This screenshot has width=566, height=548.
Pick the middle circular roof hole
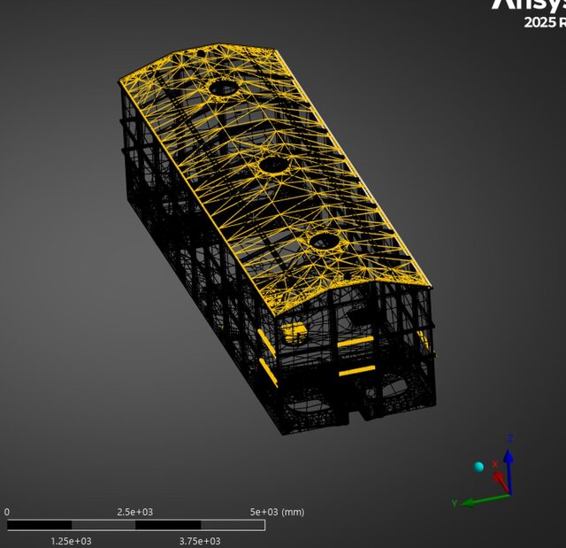(x=272, y=165)
